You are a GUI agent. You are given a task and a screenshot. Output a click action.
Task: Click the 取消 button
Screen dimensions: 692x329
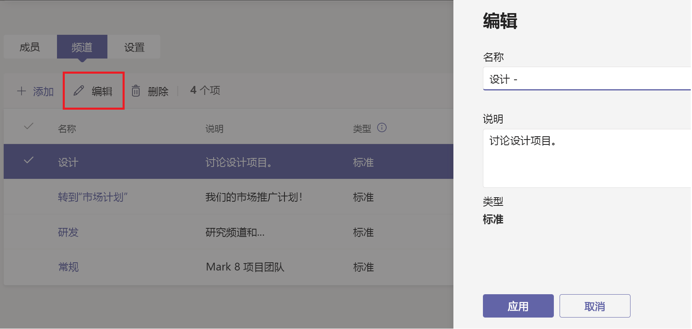click(595, 306)
